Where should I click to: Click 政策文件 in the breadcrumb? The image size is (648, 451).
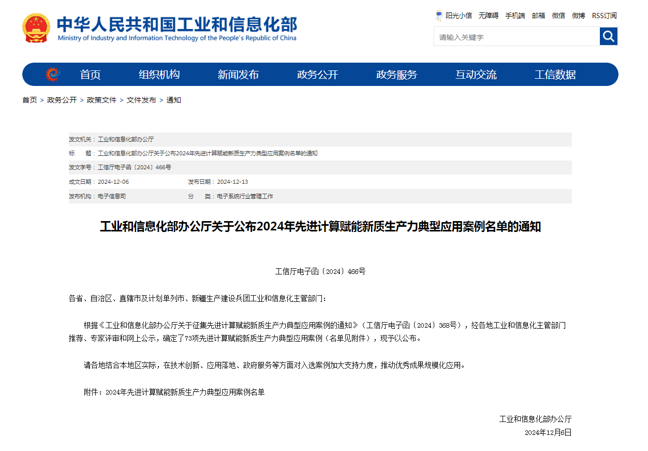(101, 100)
